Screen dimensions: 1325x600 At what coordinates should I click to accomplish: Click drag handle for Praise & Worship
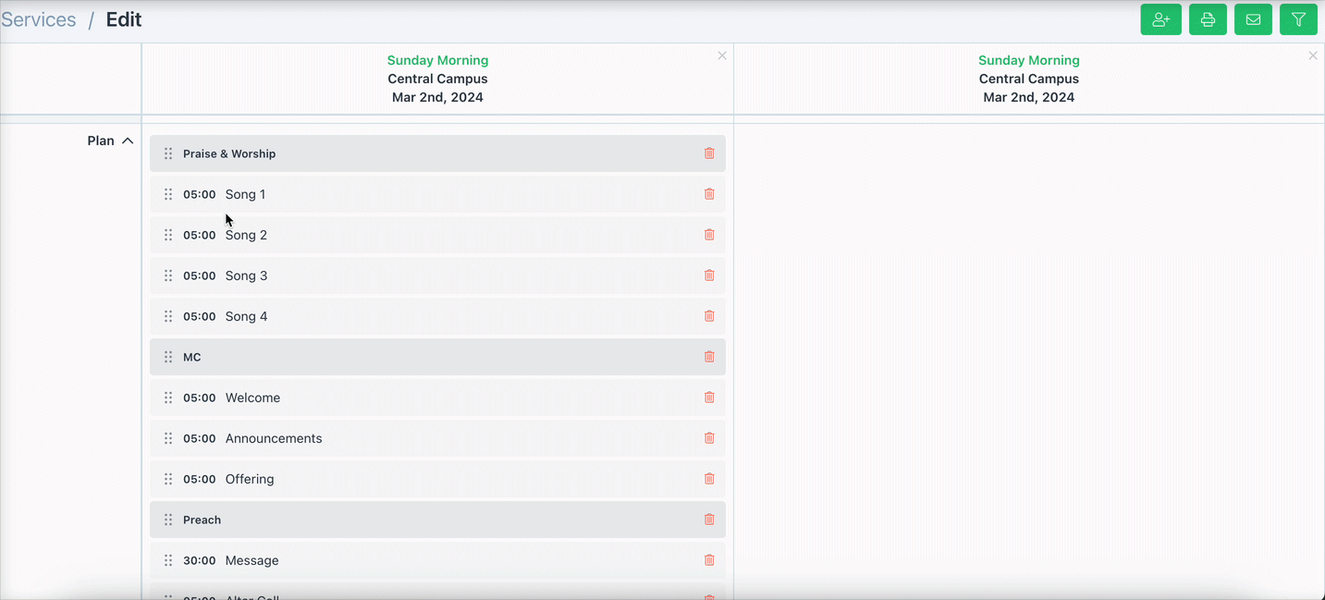pyautogui.click(x=168, y=153)
